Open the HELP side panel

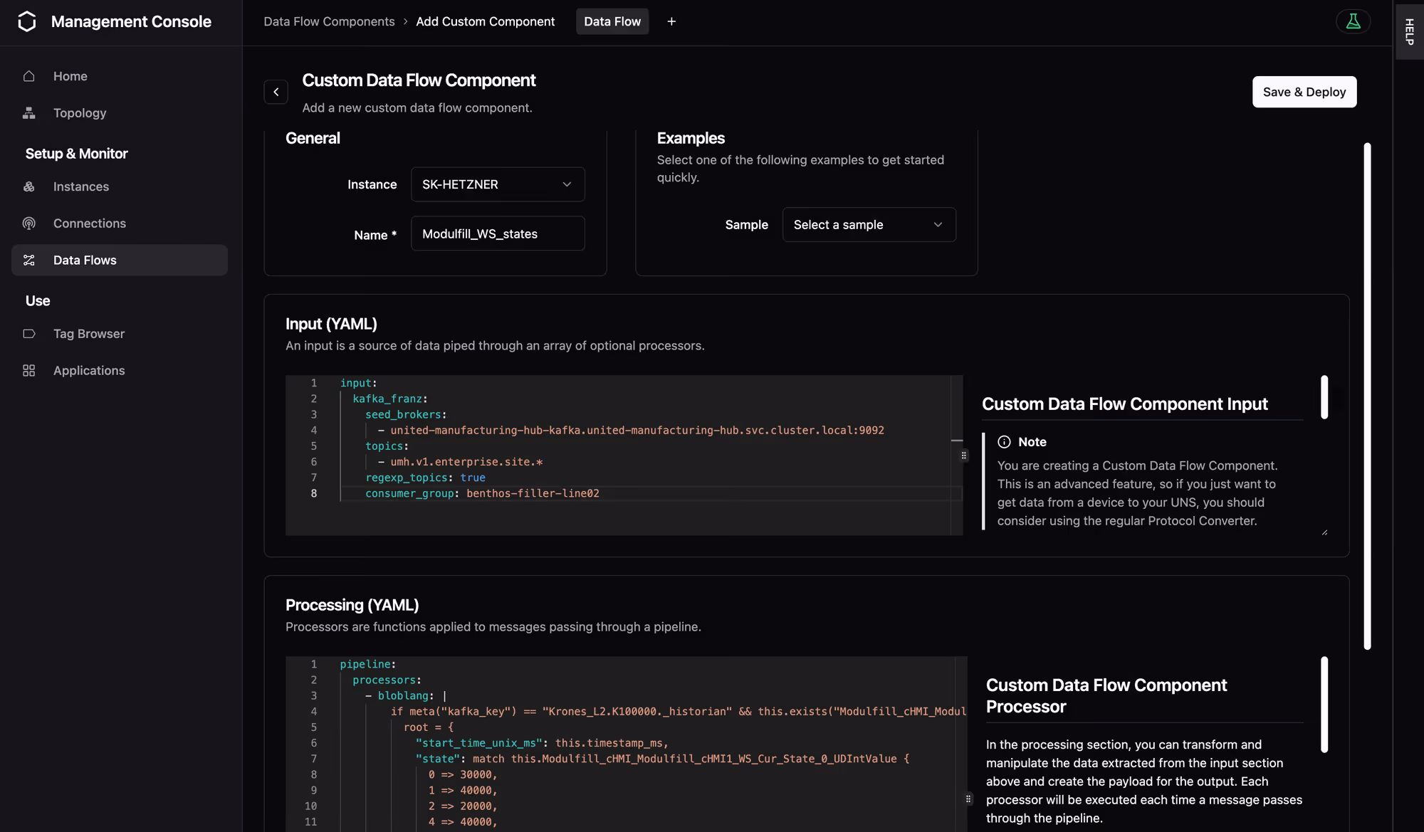(1409, 31)
